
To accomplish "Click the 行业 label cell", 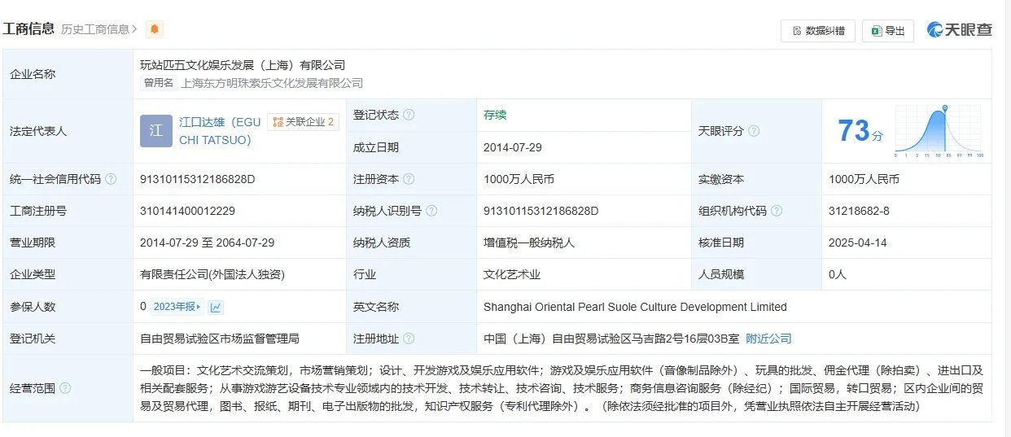I will tap(411, 274).
